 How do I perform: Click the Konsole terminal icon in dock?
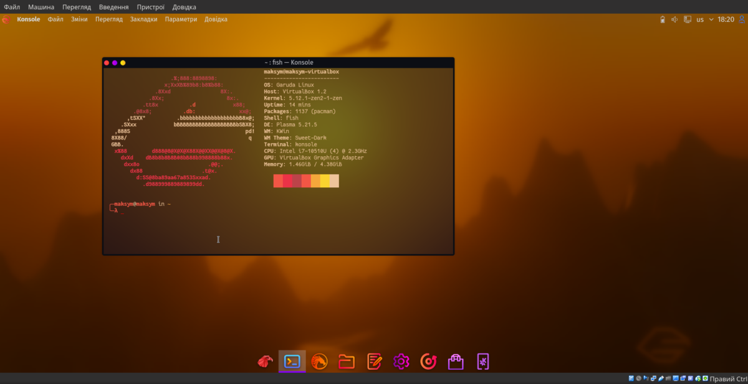coord(292,361)
